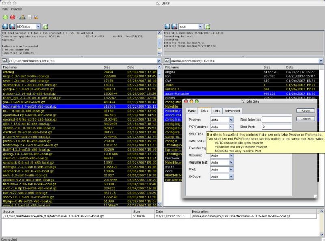Open the KDDlabs site dropdown
This screenshot has height=241, width=325.
point(38,26)
